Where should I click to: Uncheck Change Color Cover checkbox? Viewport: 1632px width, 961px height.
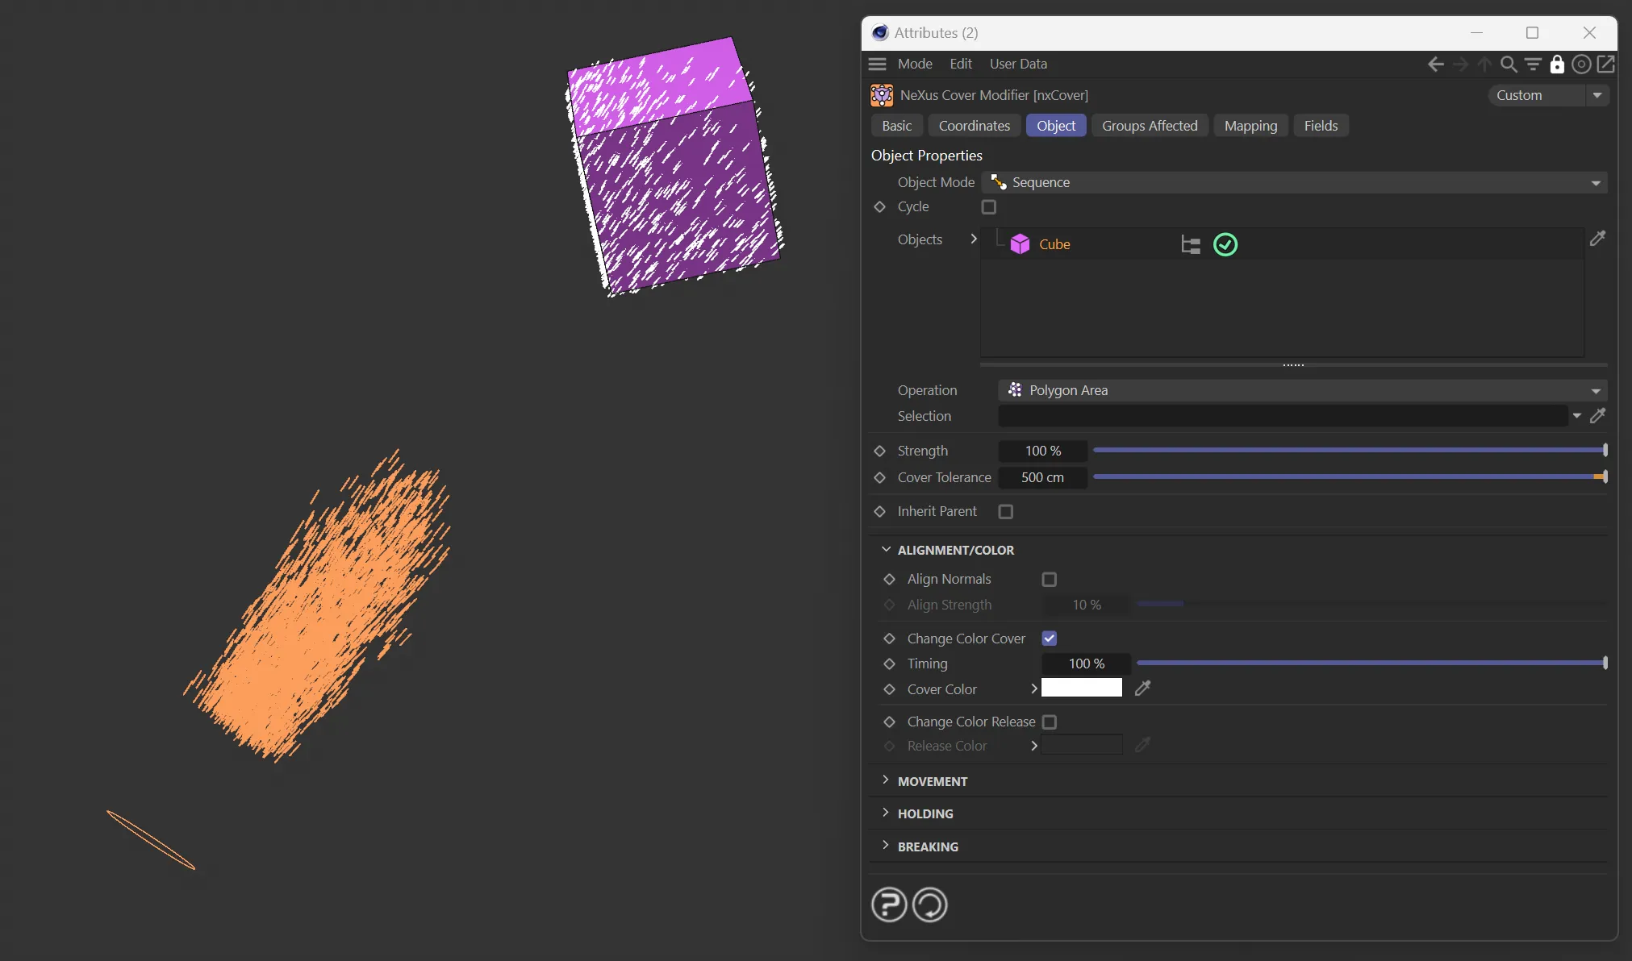click(1049, 639)
